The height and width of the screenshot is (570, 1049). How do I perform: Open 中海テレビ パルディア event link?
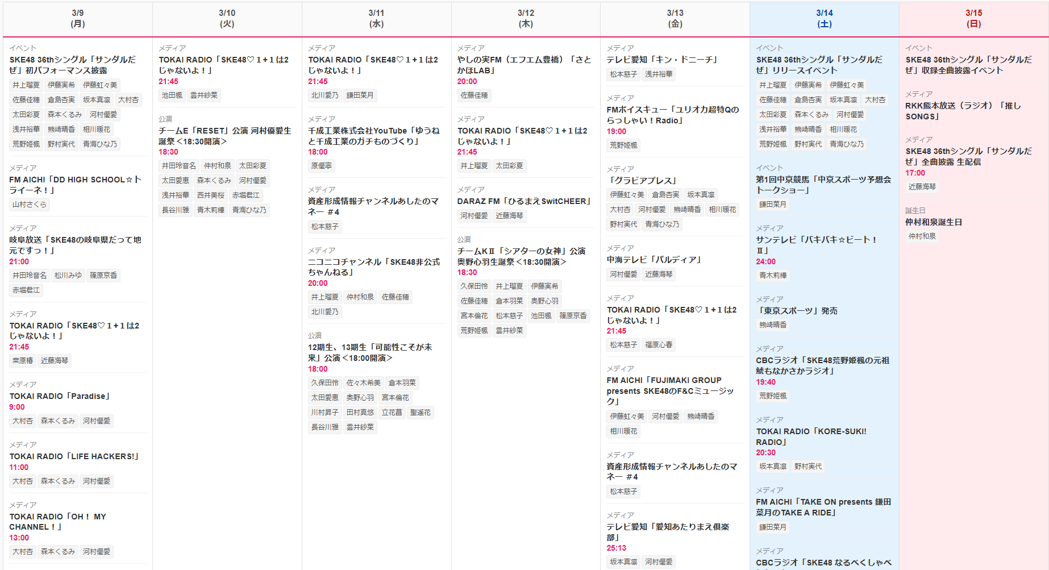coord(654,260)
